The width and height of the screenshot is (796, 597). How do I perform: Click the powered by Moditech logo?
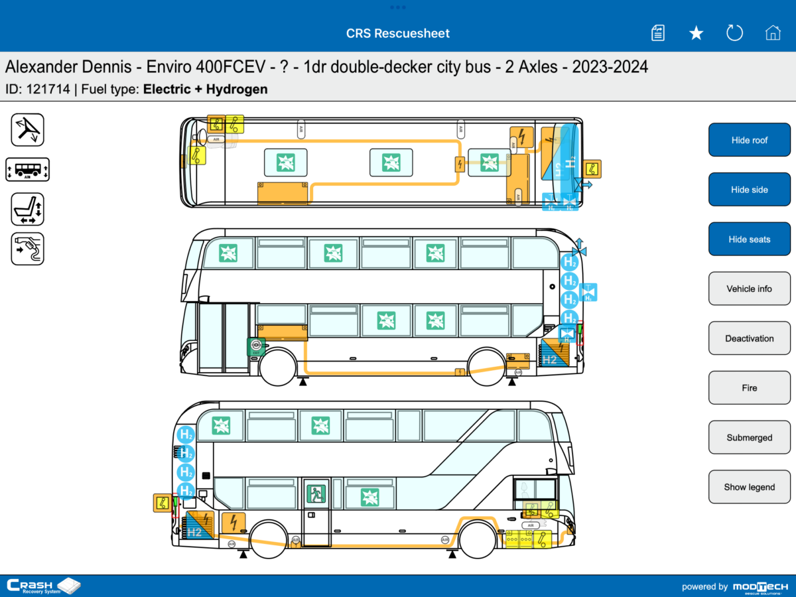[735, 586]
